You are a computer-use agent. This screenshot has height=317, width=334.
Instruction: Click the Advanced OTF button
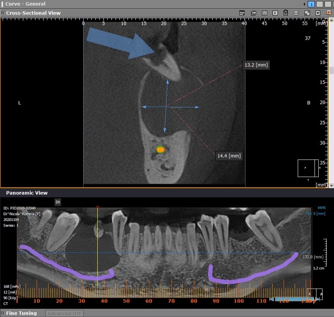click(65, 314)
